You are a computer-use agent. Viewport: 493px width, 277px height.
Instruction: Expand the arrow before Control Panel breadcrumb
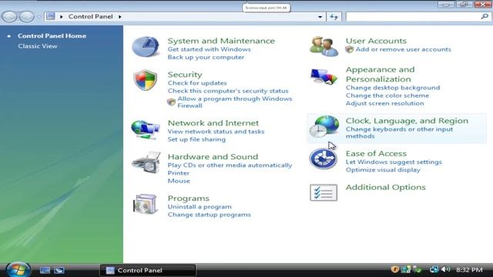tap(62, 17)
